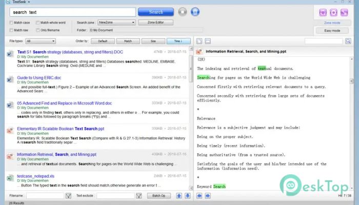Enable the Match case checkbox
Screen dimensions: 359x205
pos(11,23)
